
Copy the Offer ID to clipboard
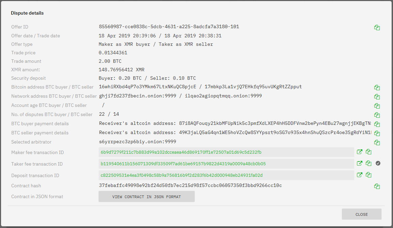[377, 27]
